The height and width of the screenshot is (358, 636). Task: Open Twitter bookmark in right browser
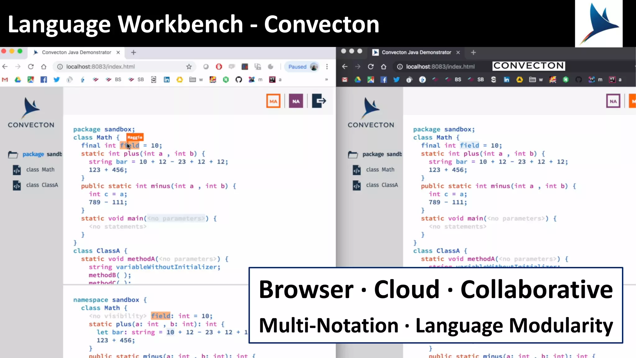point(397,80)
